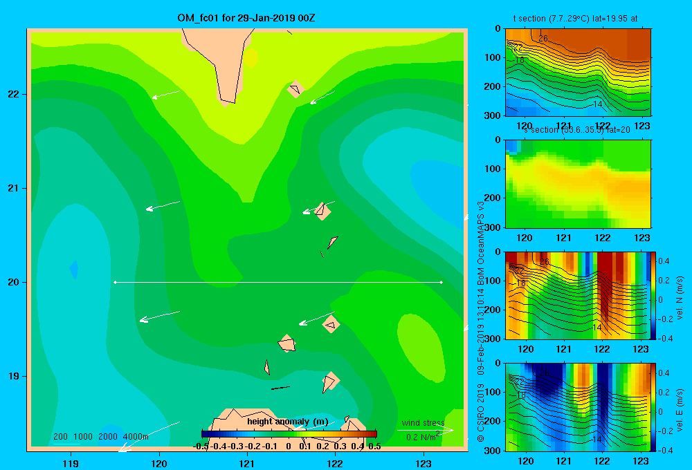Viewport: 692px width, 470px height.
Task: Click the '4000m' depth contour legend label
Action: coord(136,437)
